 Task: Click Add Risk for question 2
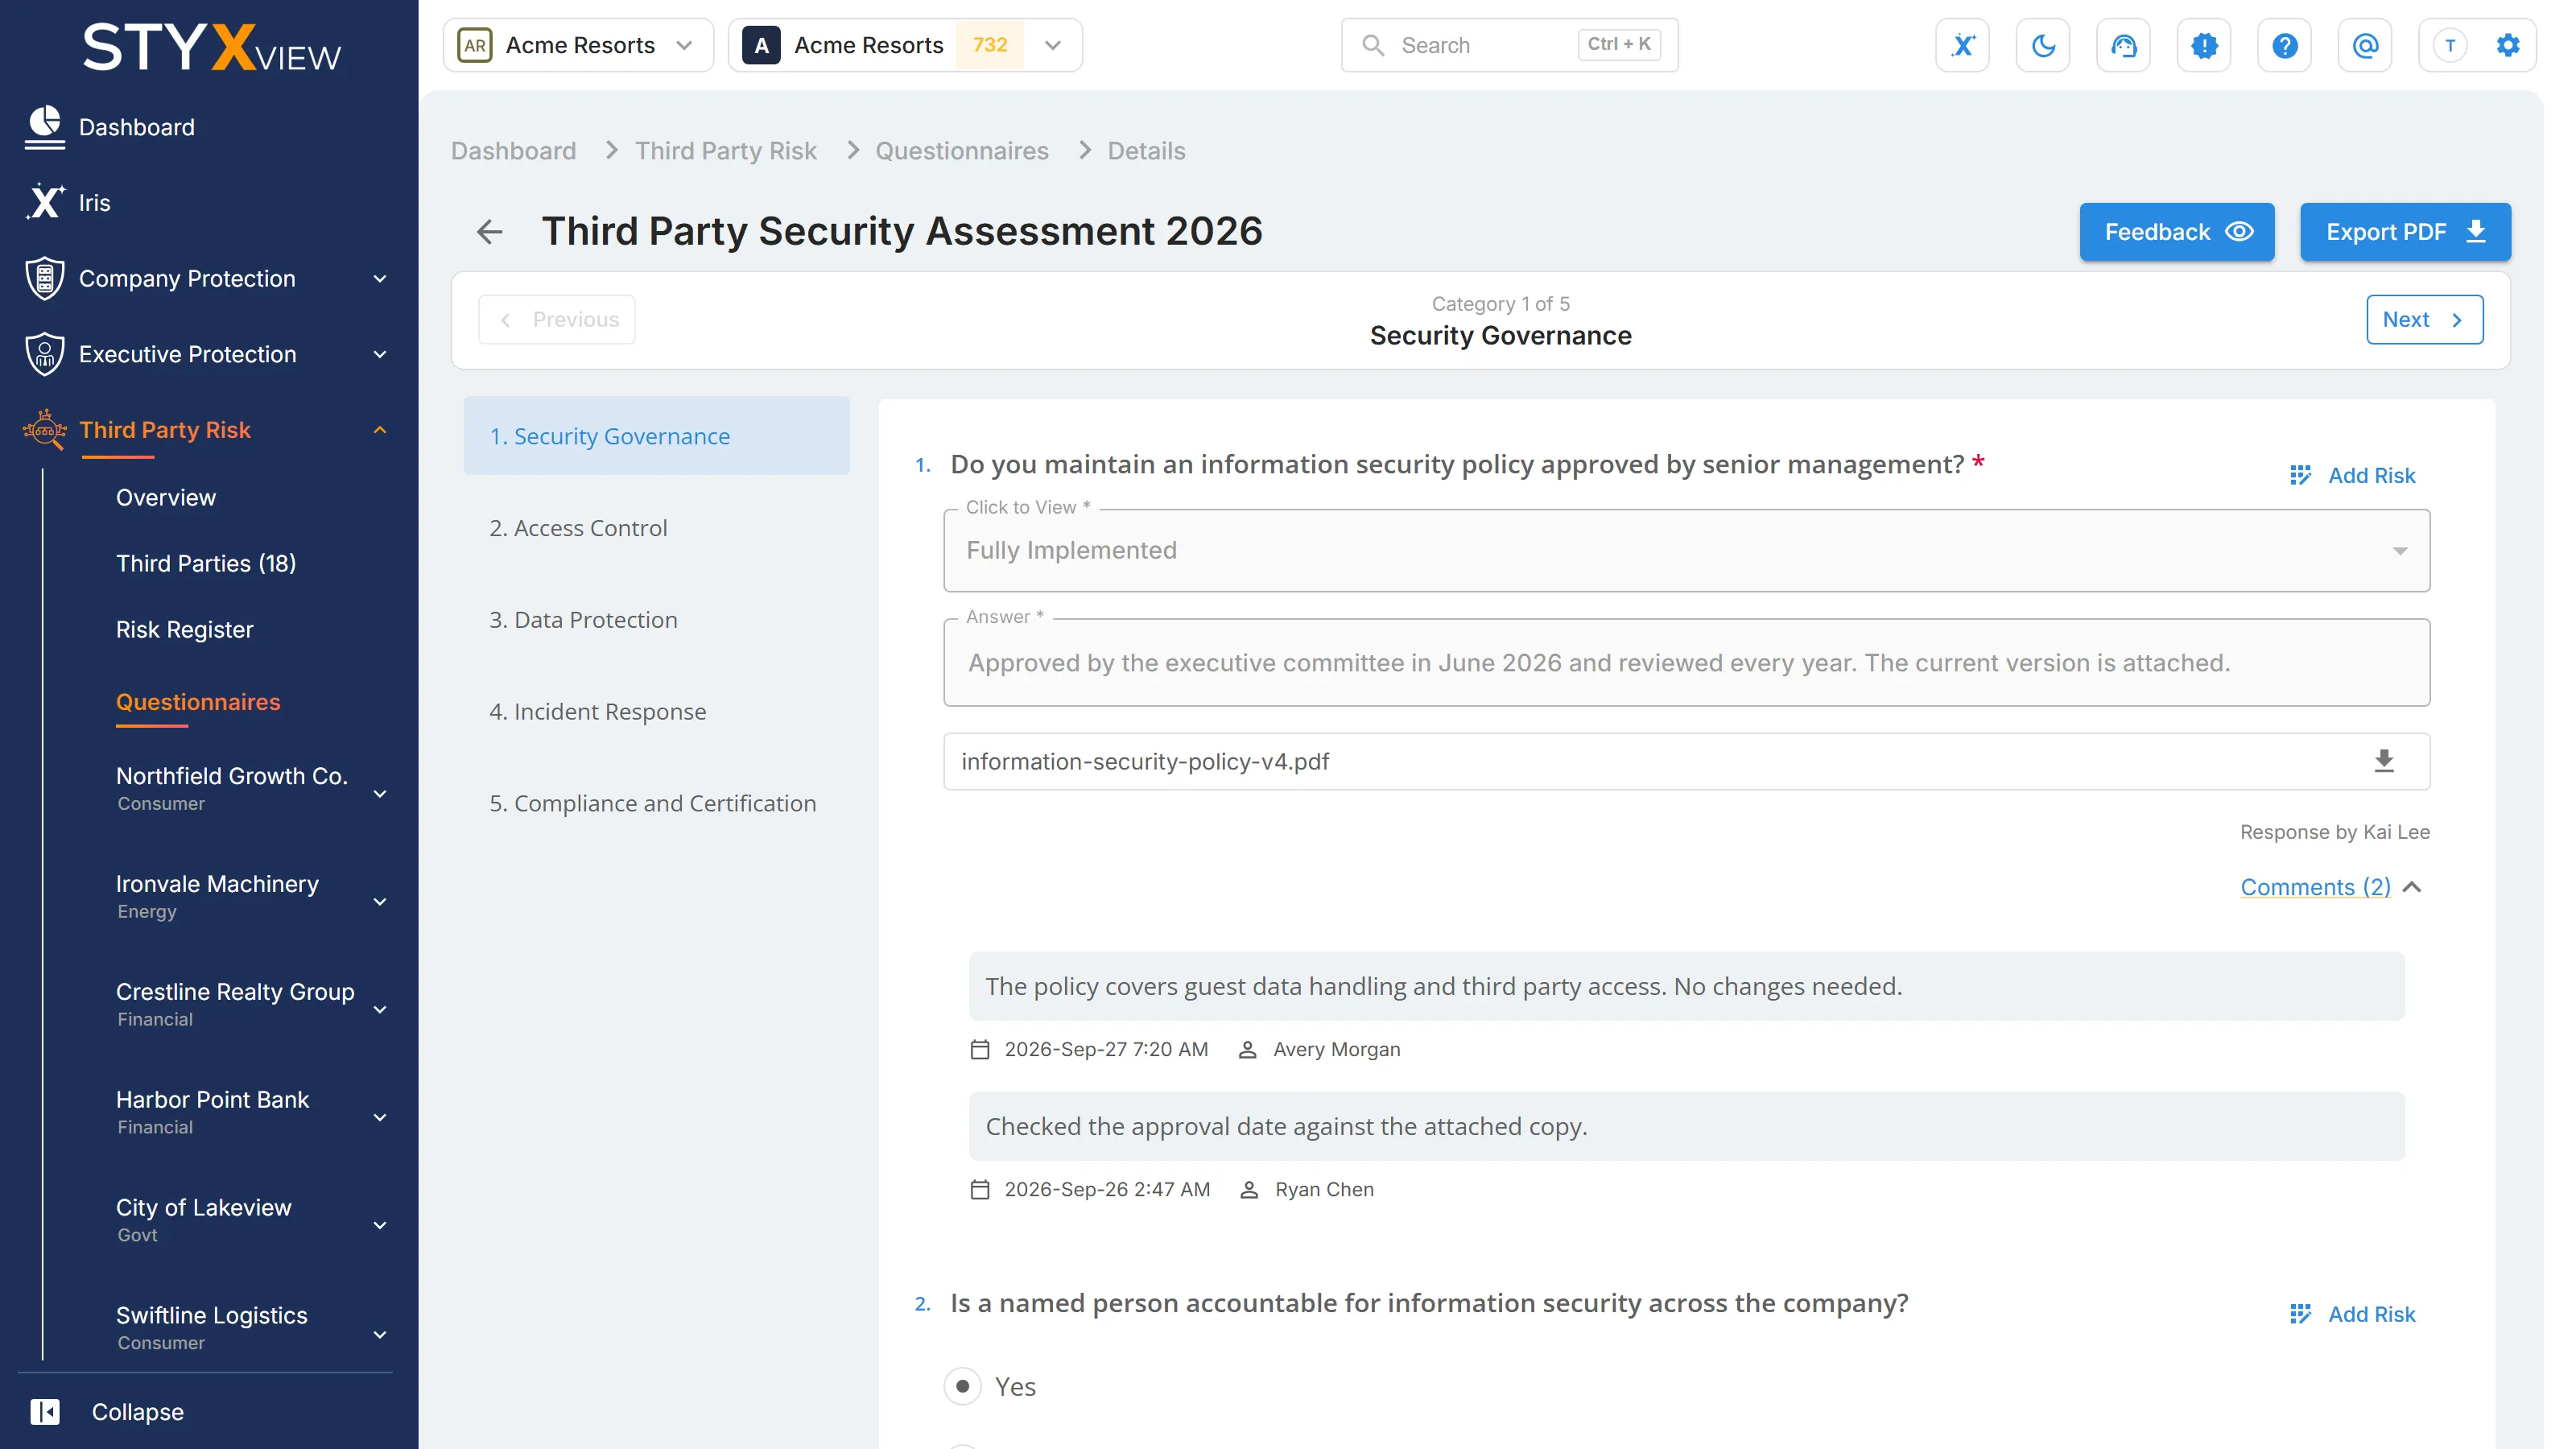(x=2352, y=1314)
